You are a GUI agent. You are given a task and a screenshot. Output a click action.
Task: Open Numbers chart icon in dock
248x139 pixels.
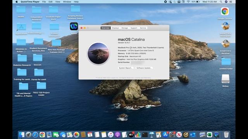138,135
